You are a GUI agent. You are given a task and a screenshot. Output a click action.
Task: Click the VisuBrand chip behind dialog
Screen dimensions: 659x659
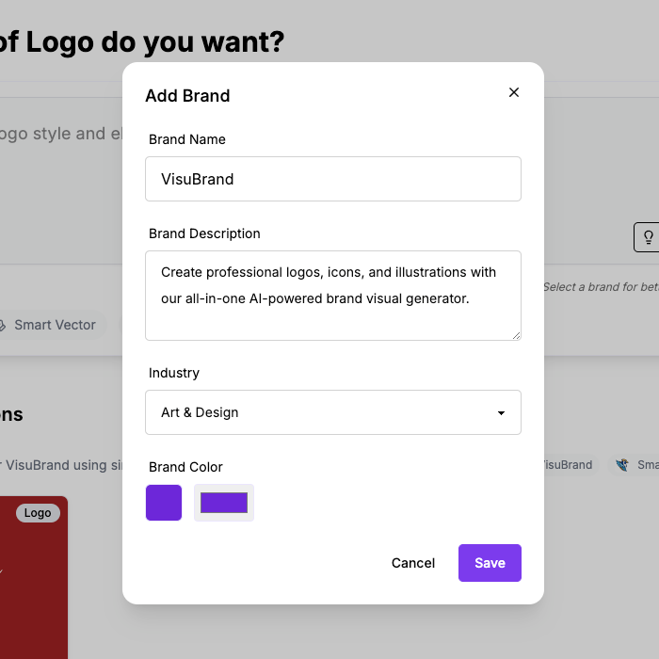pos(568,465)
